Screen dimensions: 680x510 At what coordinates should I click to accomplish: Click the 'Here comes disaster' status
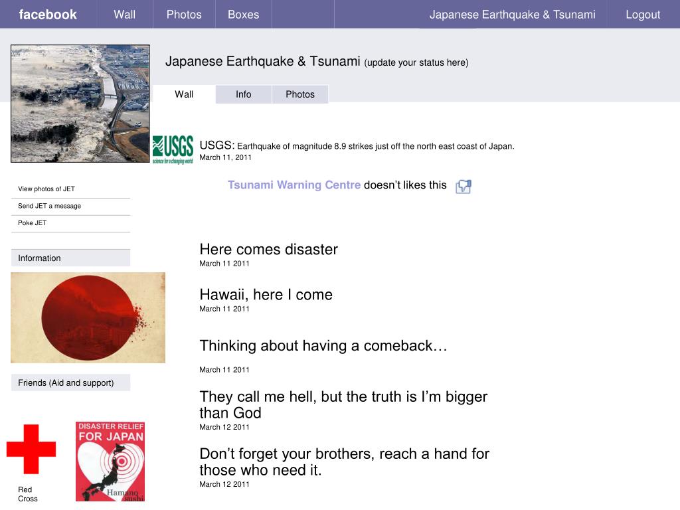coord(268,250)
